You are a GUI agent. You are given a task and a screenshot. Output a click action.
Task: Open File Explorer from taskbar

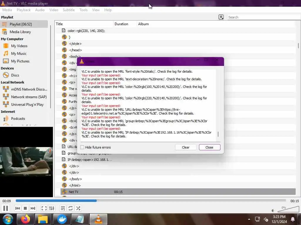[x=43, y=219]
